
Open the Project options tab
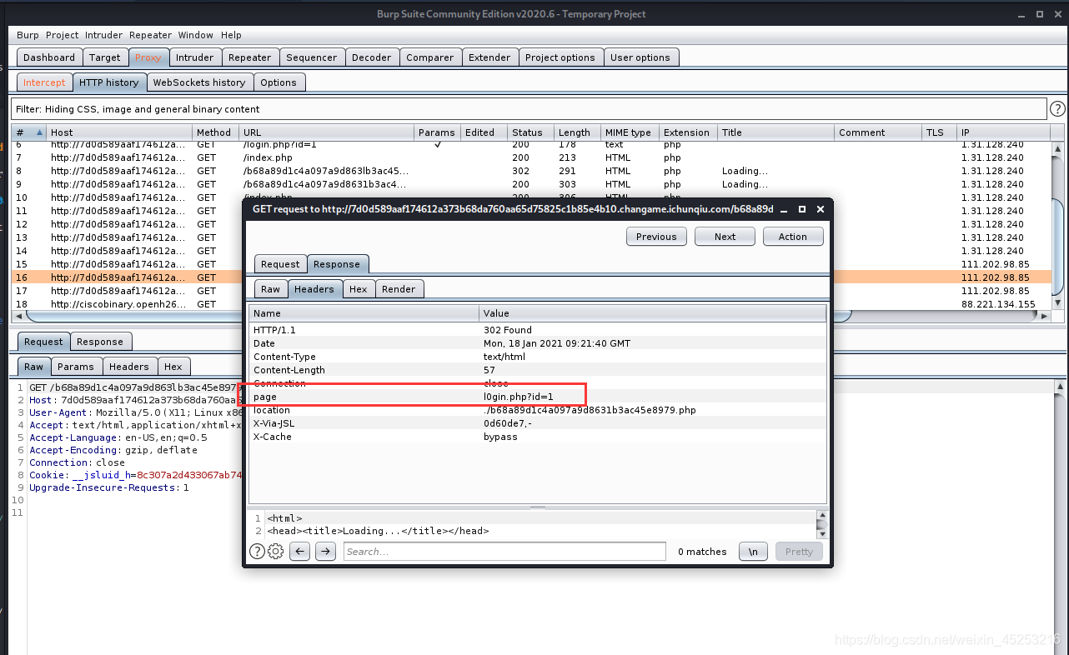tap(560, 57)
